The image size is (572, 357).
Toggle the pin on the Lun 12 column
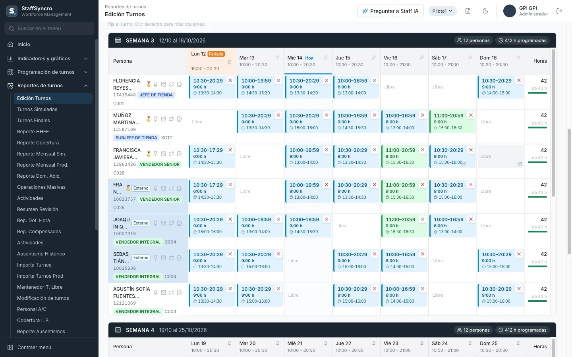click(229, 62)
